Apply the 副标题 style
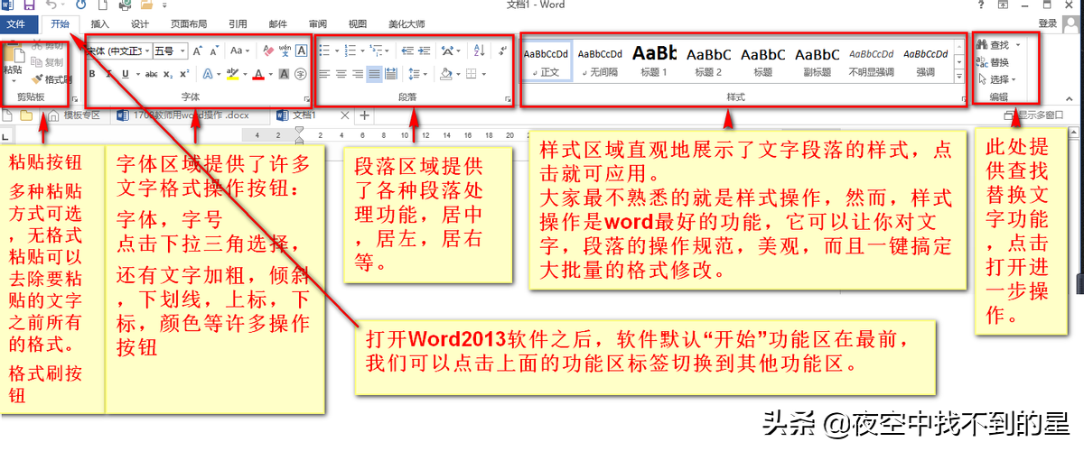Screen dimensions: 1084x451 click(818, 61)
